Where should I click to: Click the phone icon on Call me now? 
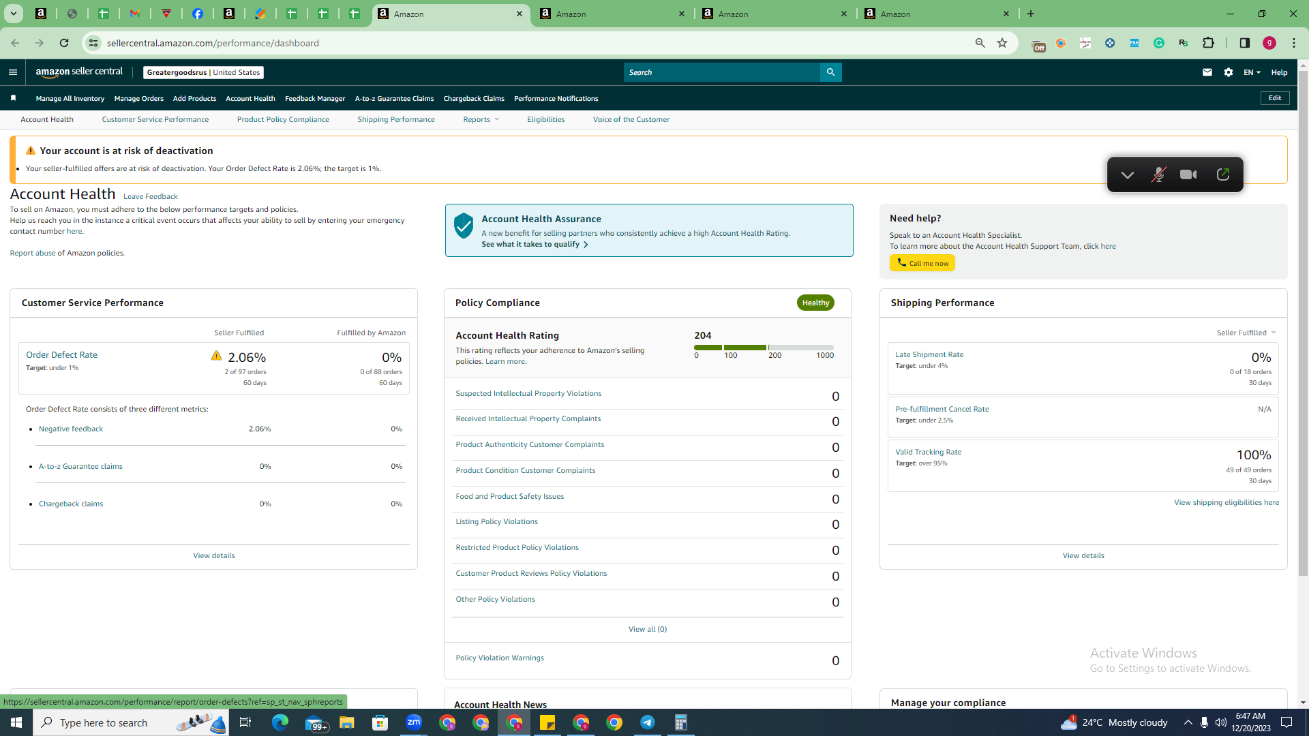click(901, 263)
